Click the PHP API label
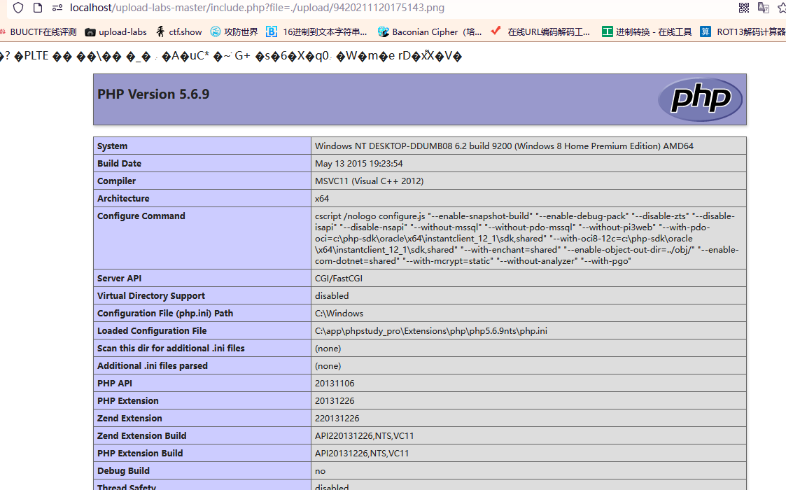This screenshot has height=490, width=786. (115, 383)
